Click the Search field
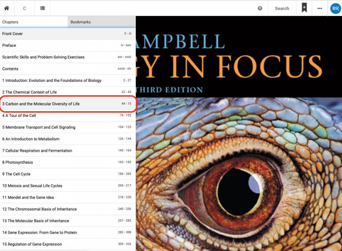The image size is (342, 251). pyautogui.click(x=282, y=8)
